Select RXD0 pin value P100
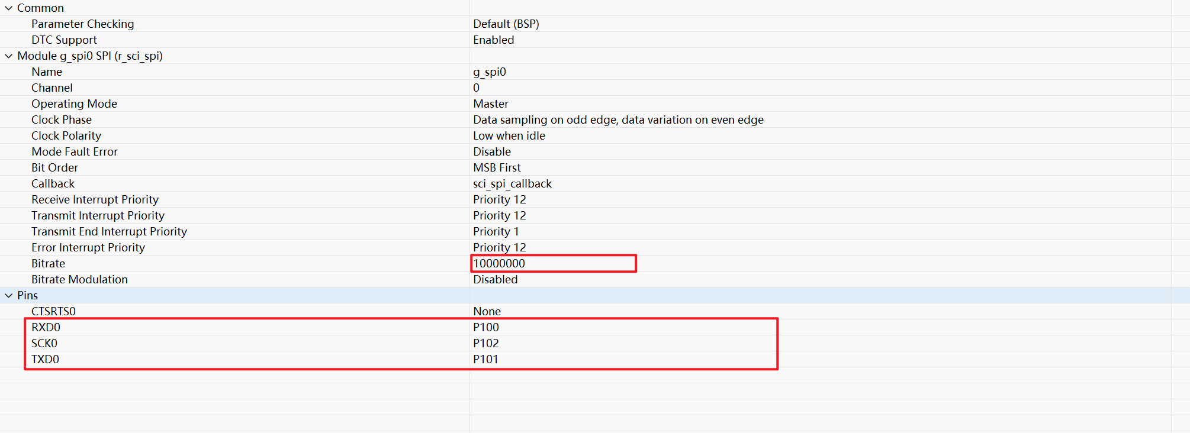Screen dimensions: 1190x433 [x=486, y=327]
